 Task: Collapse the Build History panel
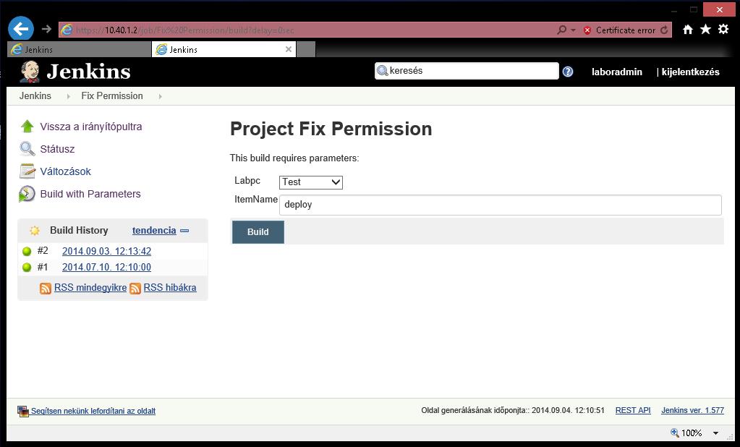(184, 230)
